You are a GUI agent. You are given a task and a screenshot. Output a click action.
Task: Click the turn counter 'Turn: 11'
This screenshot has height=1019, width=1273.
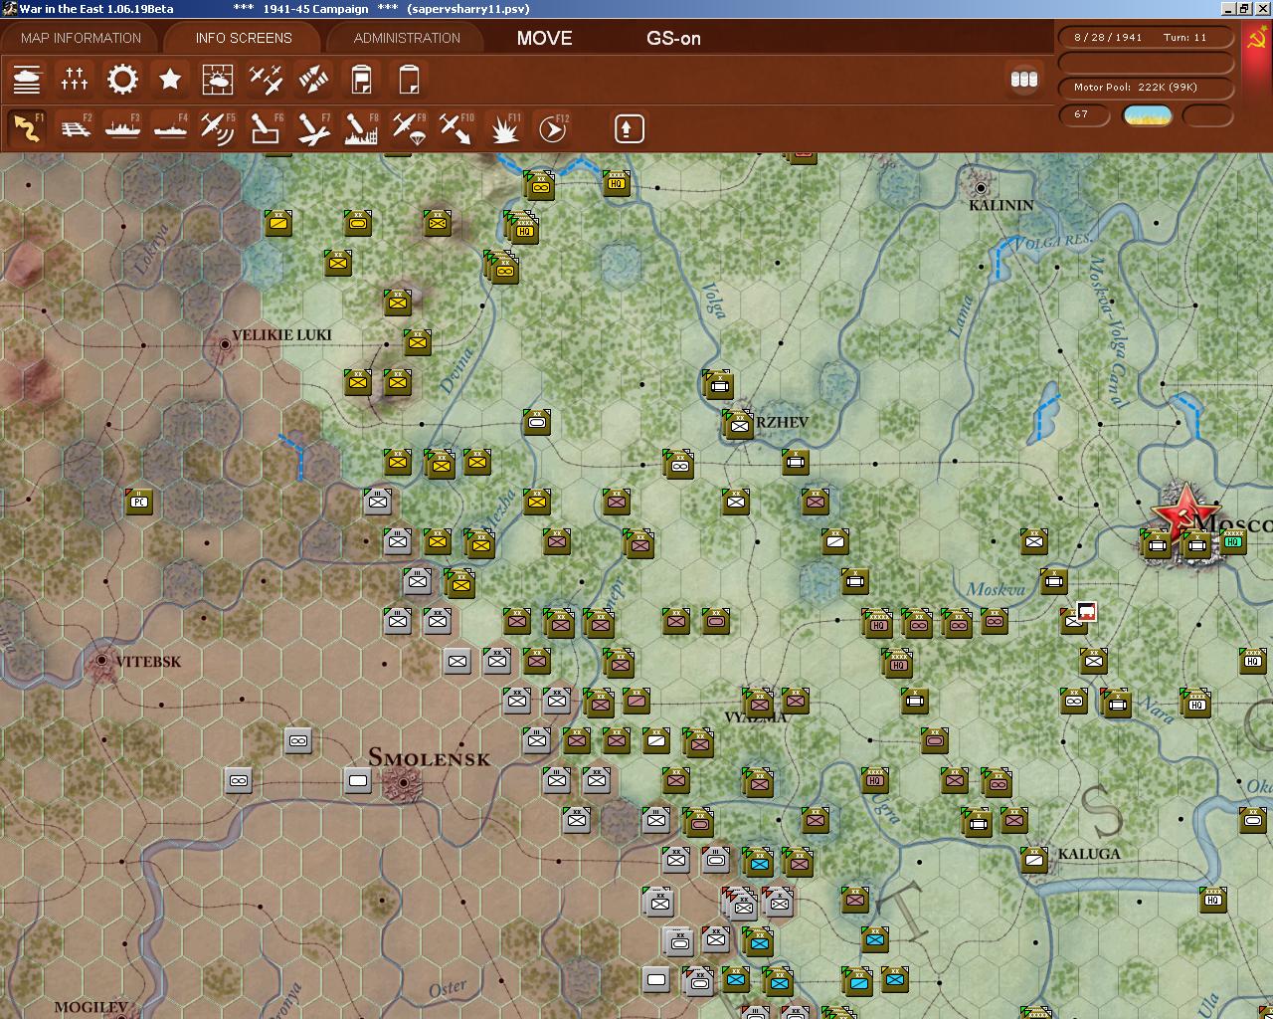(x=1184, y=37)
